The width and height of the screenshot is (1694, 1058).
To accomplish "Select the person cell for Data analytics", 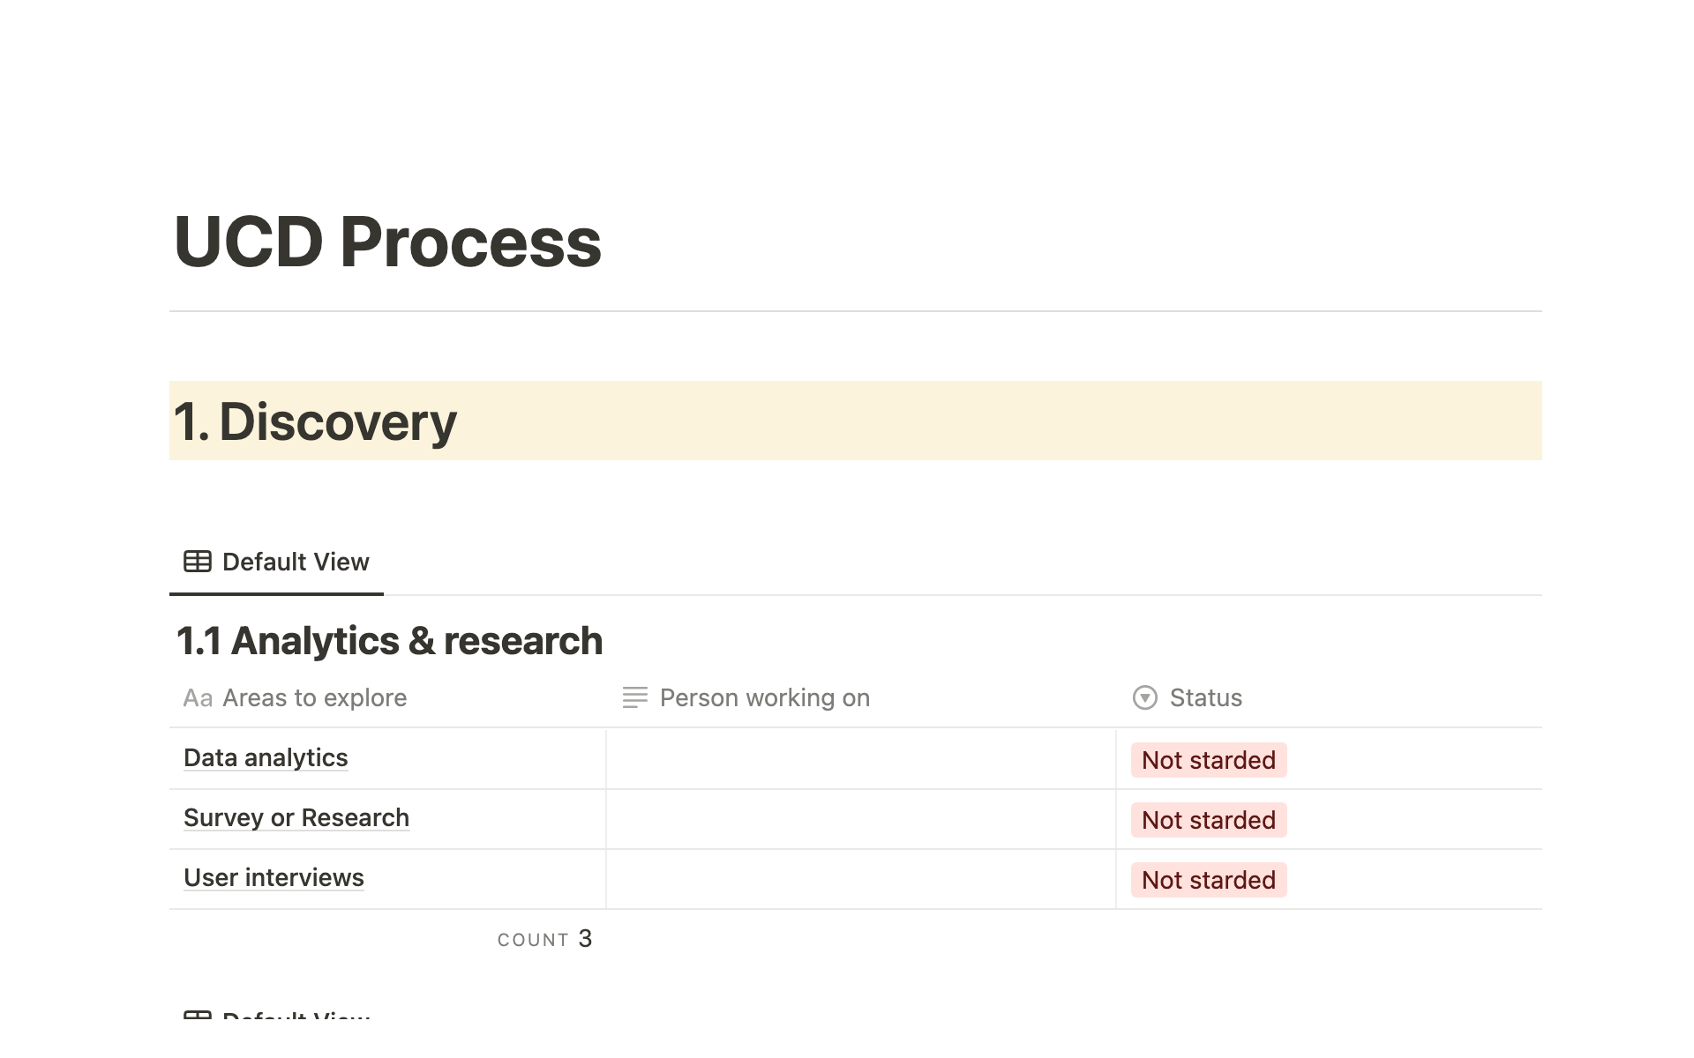I will tap(860, 759).
